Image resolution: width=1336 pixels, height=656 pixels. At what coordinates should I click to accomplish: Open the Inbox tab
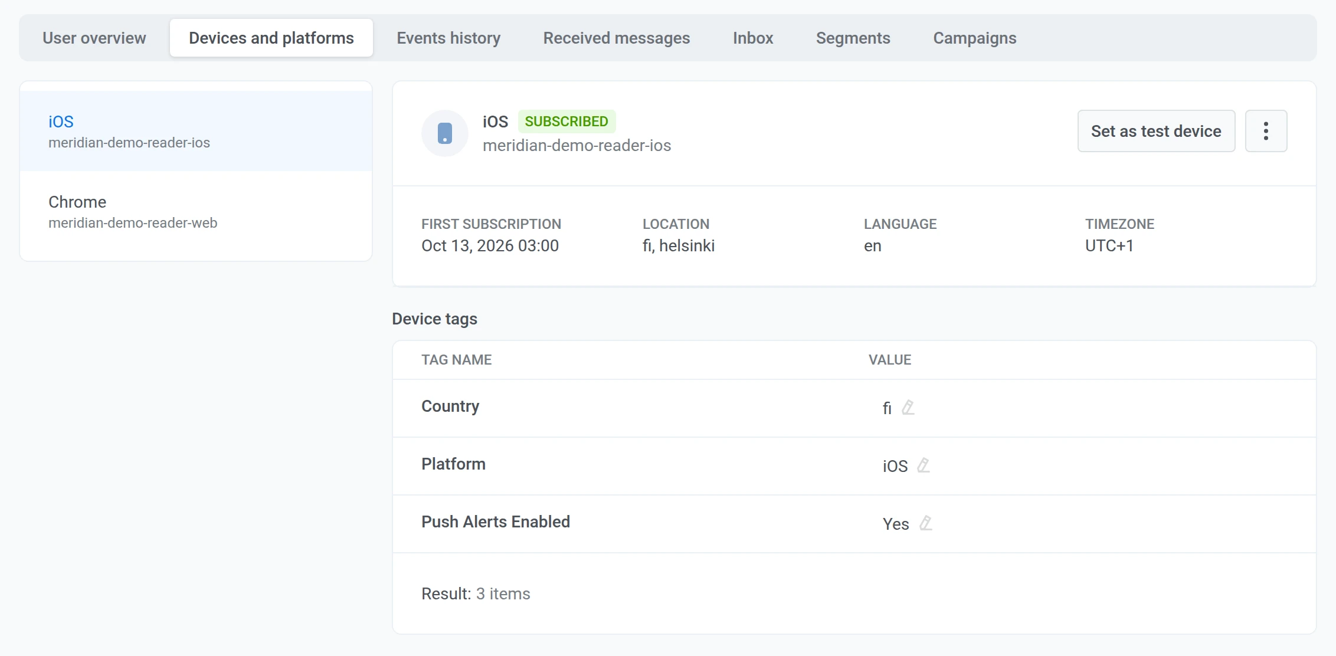tap(753, 38)
